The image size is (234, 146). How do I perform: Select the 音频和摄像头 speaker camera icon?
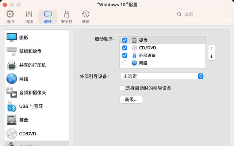click(12, 92)
